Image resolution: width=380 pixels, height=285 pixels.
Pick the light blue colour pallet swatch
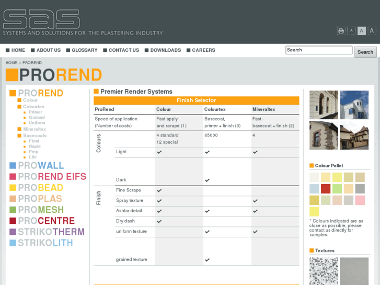tap(314, 189)
